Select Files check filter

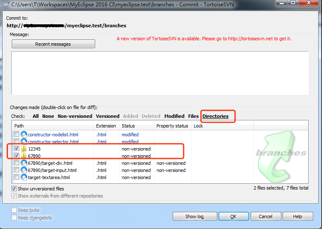(x=193, y=116)
